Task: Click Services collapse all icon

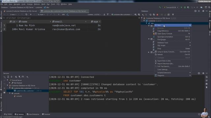Action: [x=12, y=77]
